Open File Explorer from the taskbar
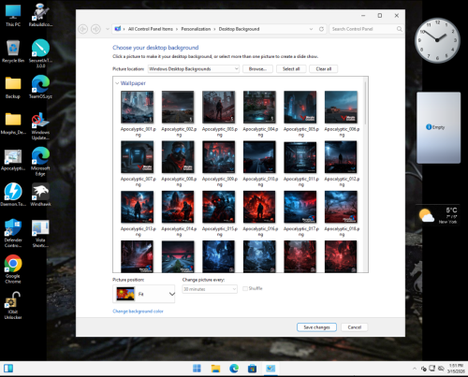This screenshot has height=377, width=468. [x=215, y=369]
